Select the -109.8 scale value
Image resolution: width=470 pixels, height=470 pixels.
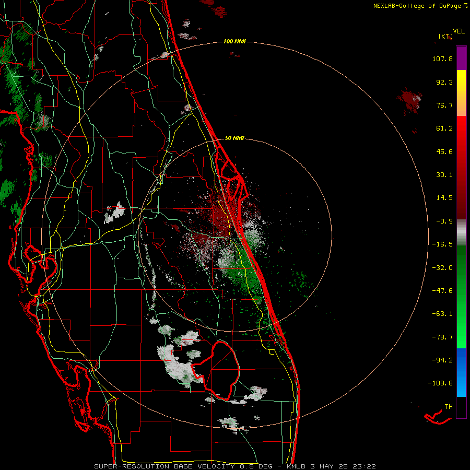[x=440, y=383]
